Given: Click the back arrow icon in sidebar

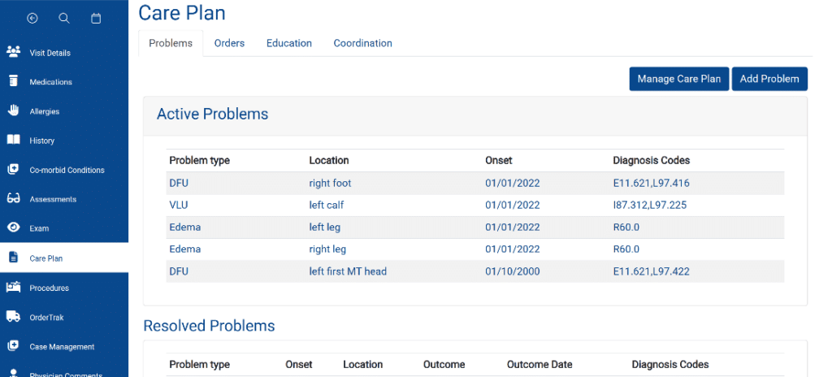Looking at the screenshot, I should [32, 19].
